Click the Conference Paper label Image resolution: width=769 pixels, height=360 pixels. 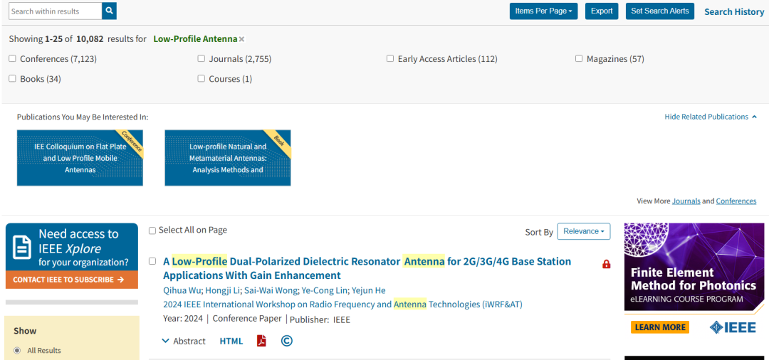(x=247, y=318)
